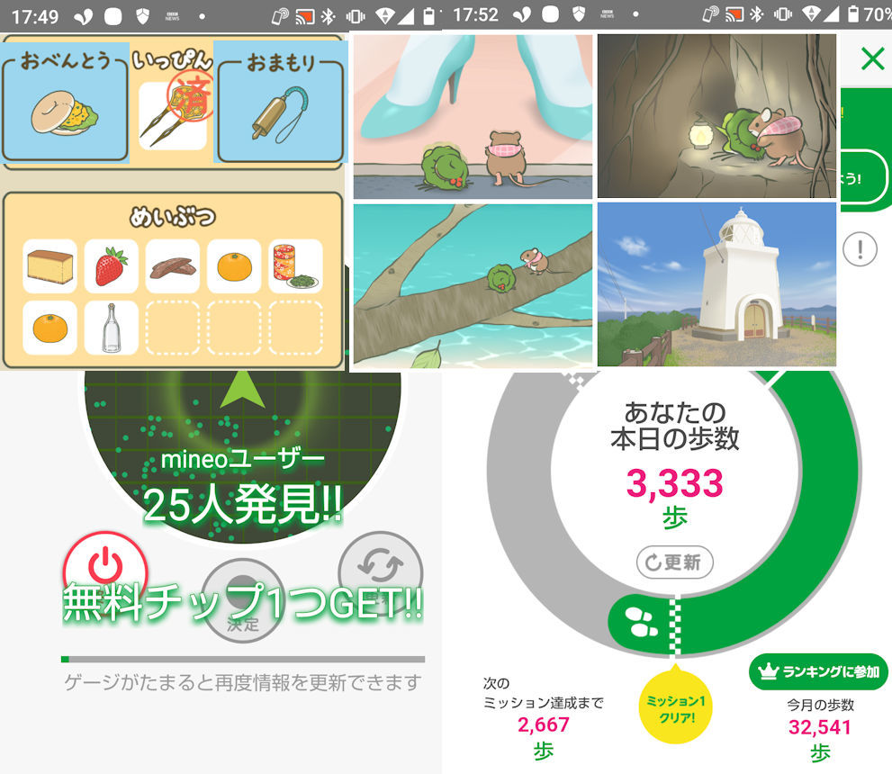
Task: Tap the 3,333 step count
Action: tap(675, 483)
